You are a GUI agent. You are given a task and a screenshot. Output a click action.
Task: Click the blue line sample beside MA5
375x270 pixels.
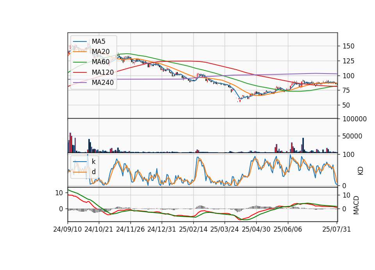(x=80, y=41)
